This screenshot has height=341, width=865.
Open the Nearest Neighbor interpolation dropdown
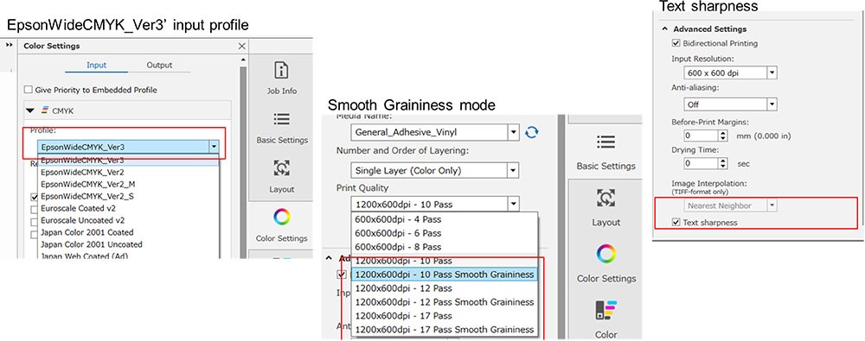point(772,205)
